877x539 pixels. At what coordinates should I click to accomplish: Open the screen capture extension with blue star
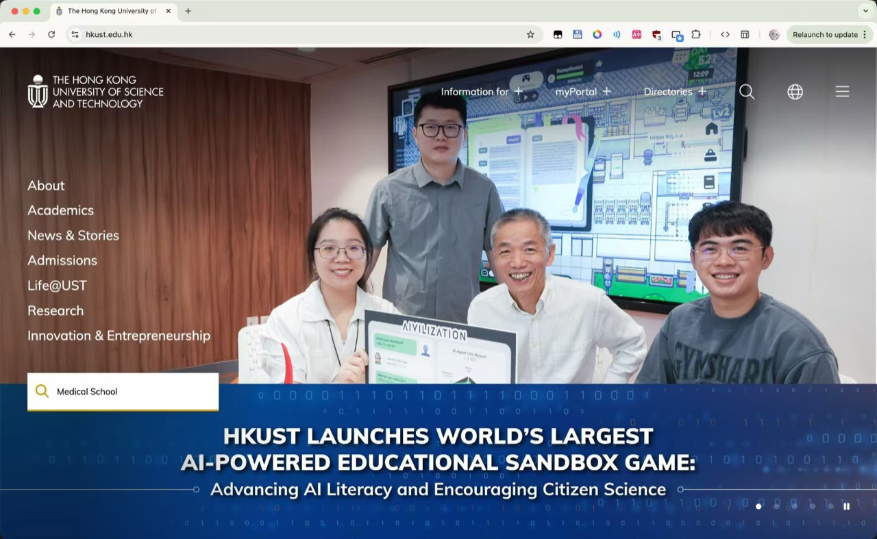coord(677,35)
